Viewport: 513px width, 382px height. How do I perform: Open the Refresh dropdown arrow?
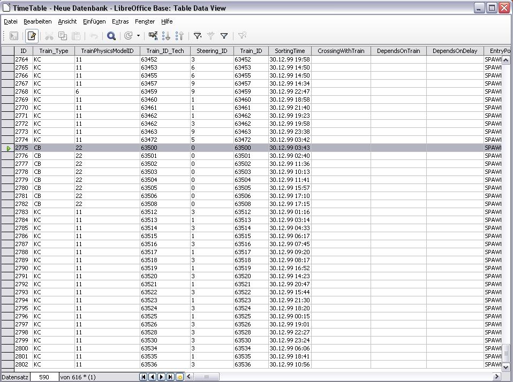(138, 36)
